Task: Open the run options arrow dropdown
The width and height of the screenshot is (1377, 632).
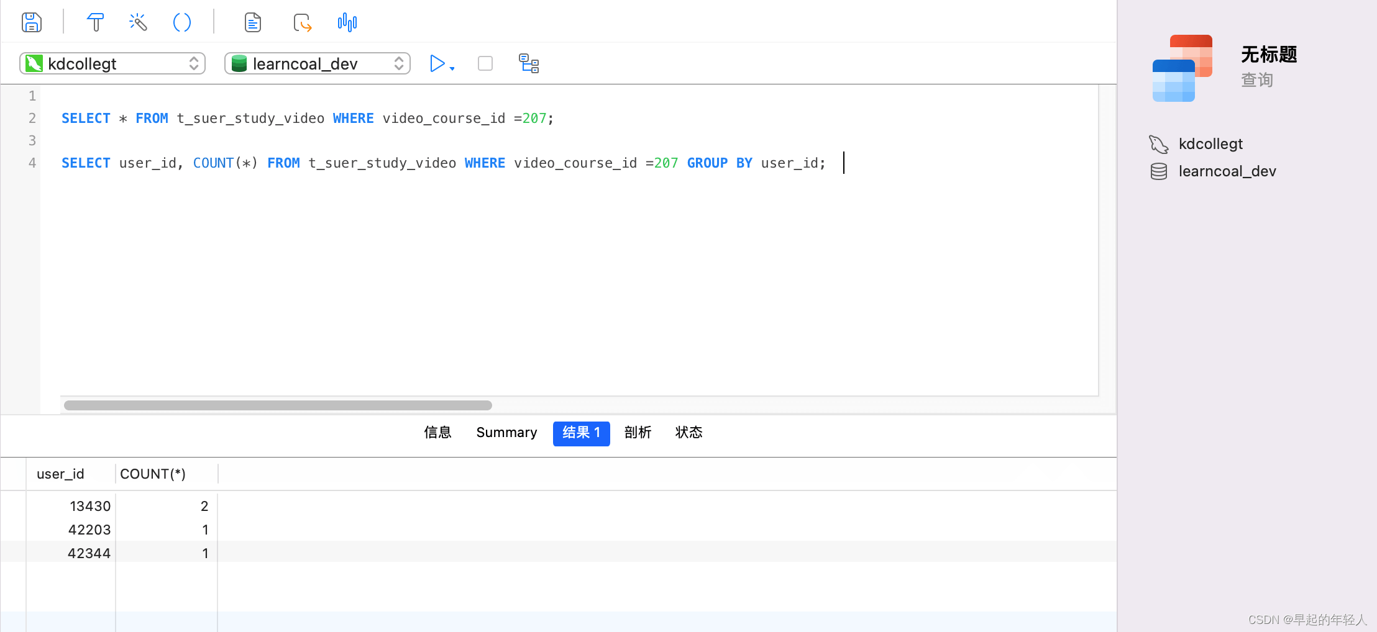Action: pyautogui.click(x=452, y=68)
